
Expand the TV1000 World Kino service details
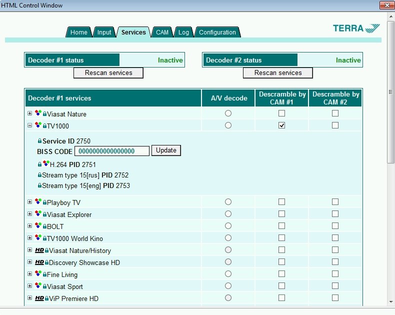coord(29,238)
